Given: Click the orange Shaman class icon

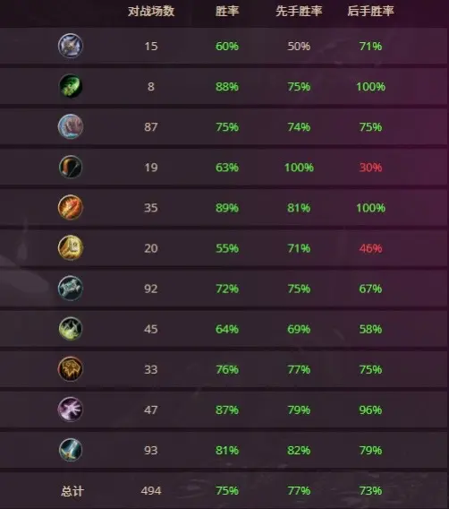Looking at the screenshot, I should 71,369.
